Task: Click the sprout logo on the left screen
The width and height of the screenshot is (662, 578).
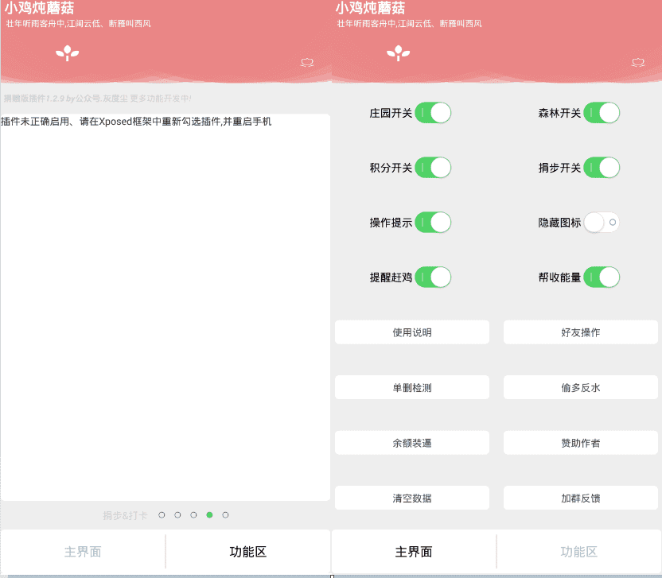Action: coord(68,53)
